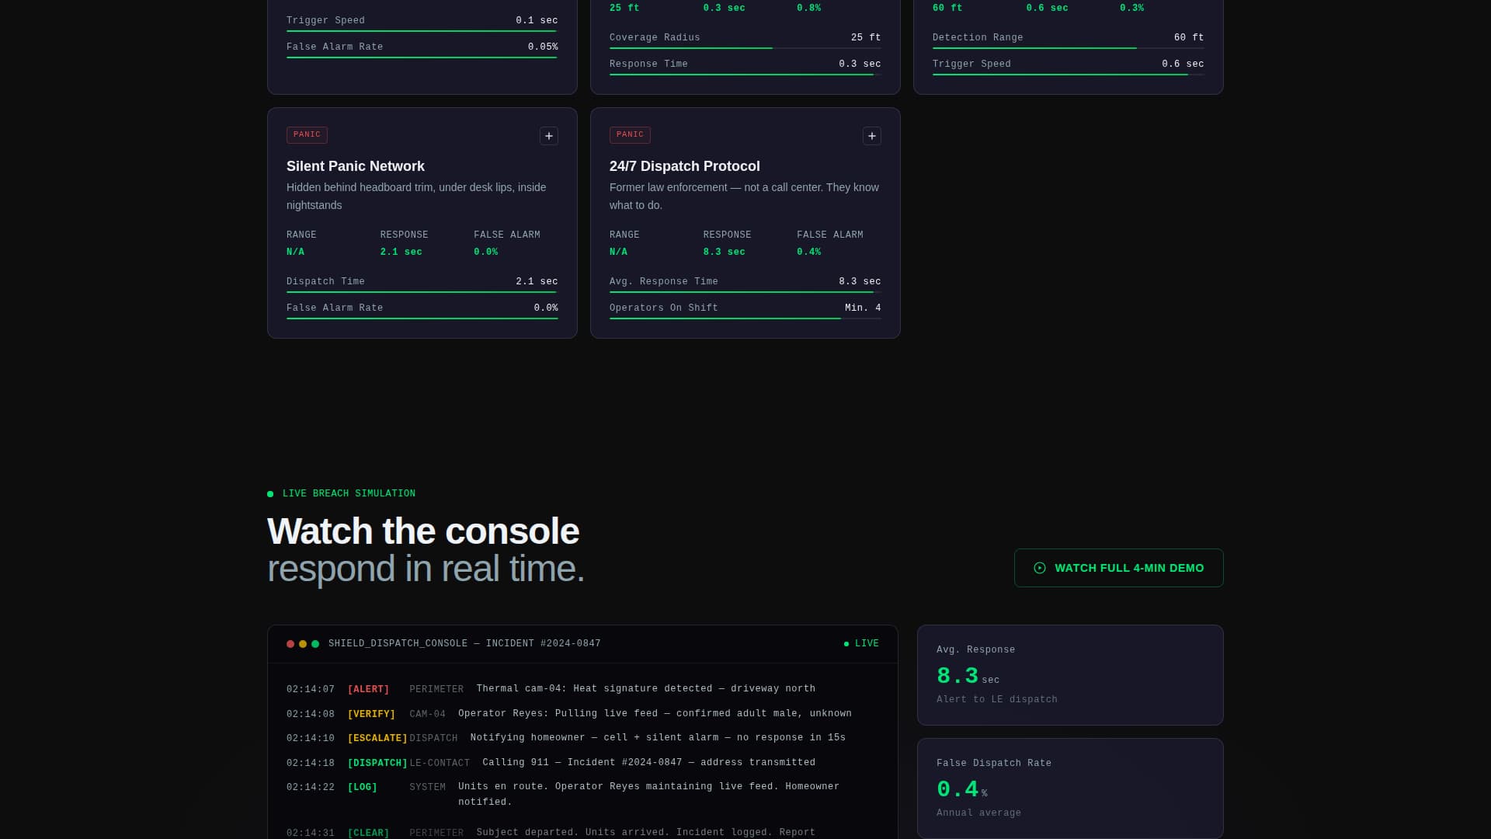Click the green Live Breach Simulation dot

(x=270, y=494)
